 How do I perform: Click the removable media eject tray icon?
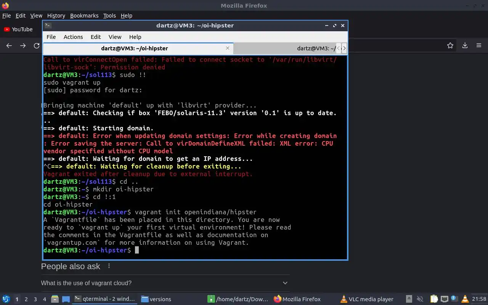(x=409, y=299)
